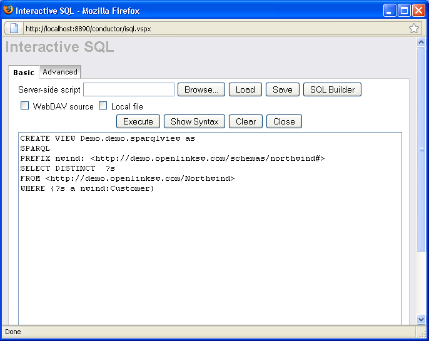Image resolution: width=429 pixels, height=341 pixels.
Task: Click the page scrollbar down arrow
Action: (421, 319)
